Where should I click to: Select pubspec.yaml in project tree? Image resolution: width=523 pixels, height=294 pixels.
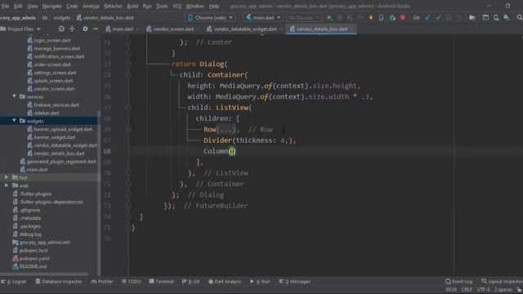click(34, 258)
